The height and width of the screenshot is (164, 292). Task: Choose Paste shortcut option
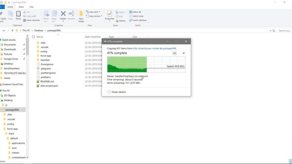31,20
